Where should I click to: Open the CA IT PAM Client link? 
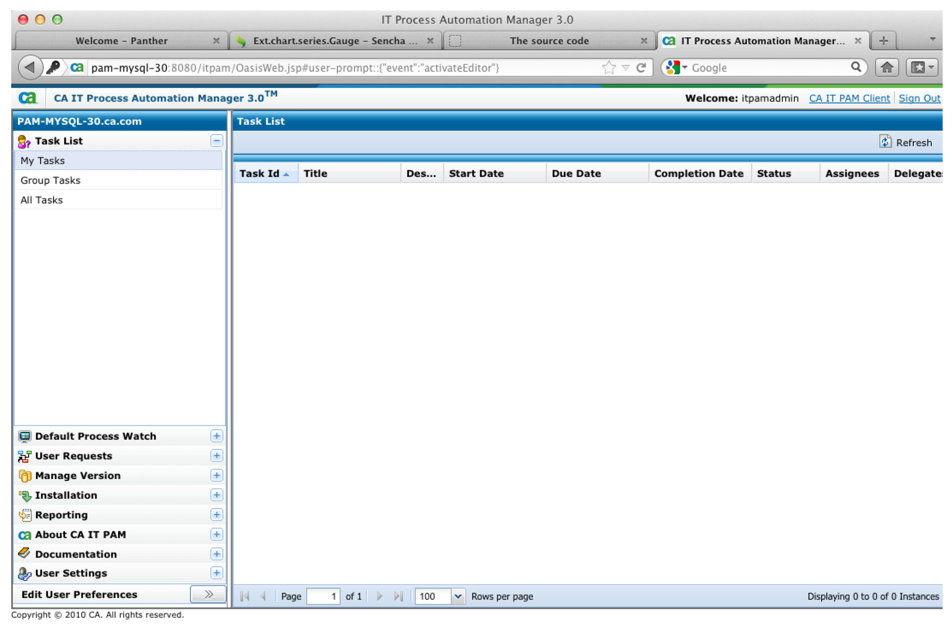[x=849, y=98]
